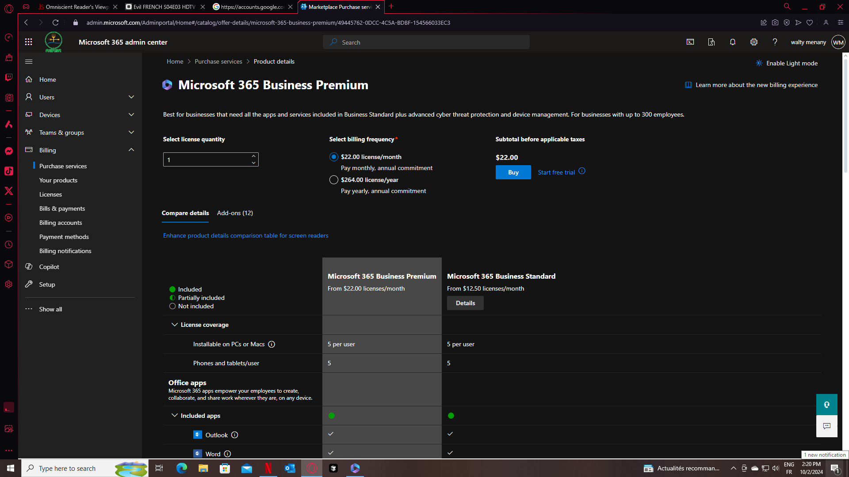Screen dimensions: 849x477
Task: Decrease license quantity with down arrow
Action: [x=253, y=163]
